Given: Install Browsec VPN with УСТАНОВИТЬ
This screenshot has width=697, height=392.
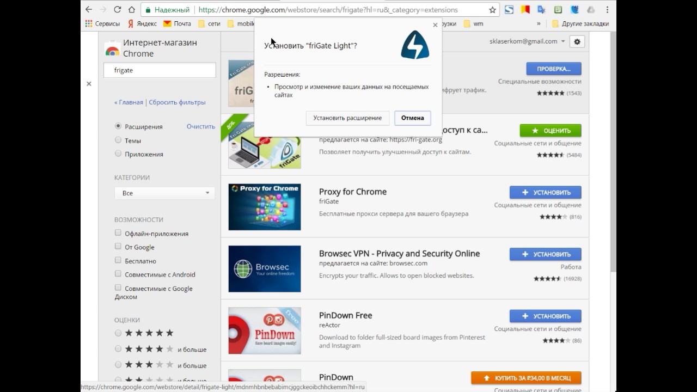Looking at the screenshot, I should (546, 254).
